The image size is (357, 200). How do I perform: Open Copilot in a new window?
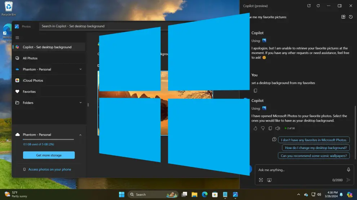309,6
